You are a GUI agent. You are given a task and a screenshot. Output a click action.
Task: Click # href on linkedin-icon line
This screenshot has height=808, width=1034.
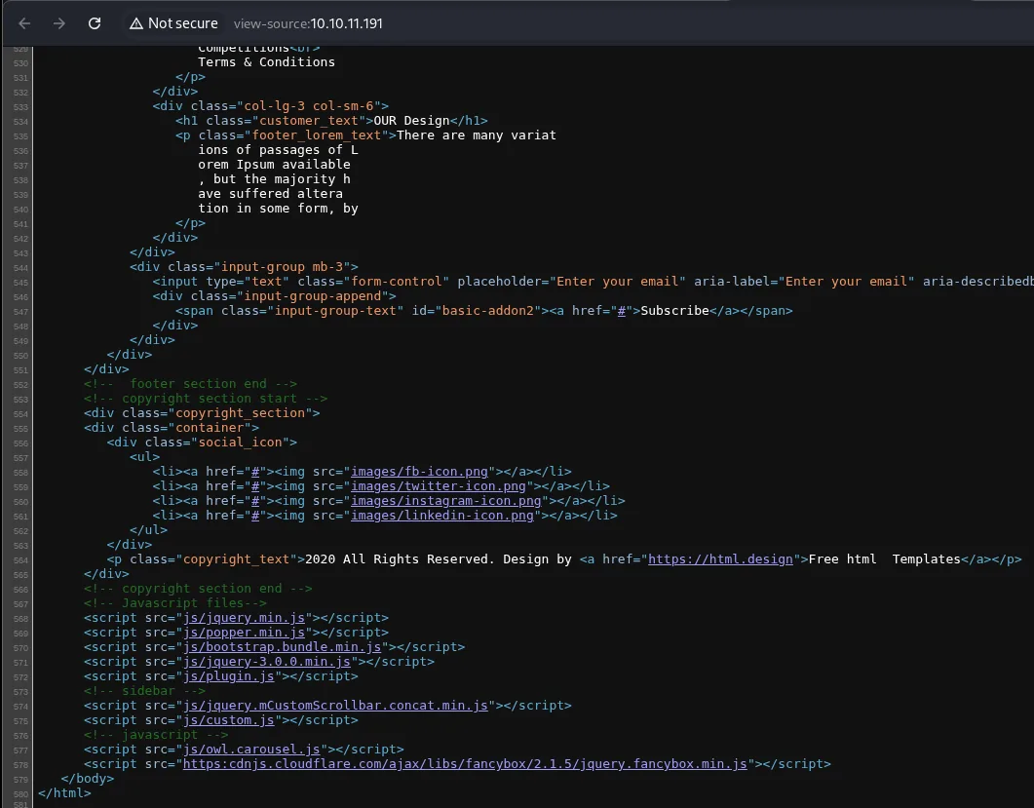point(255,516)
